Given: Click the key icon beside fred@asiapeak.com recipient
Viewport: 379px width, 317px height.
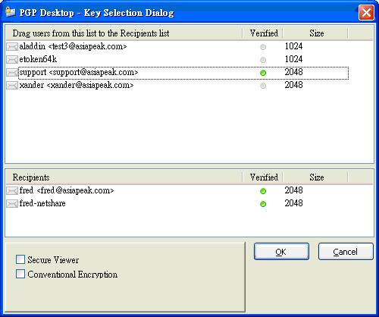Looking at the screenshot, I should click(12, 191).
